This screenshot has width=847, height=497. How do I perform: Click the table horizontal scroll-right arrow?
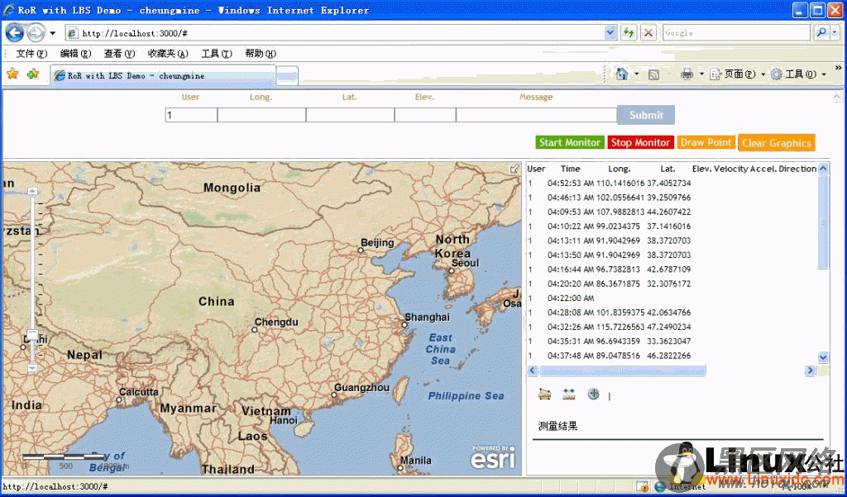[x=810, y=370]
